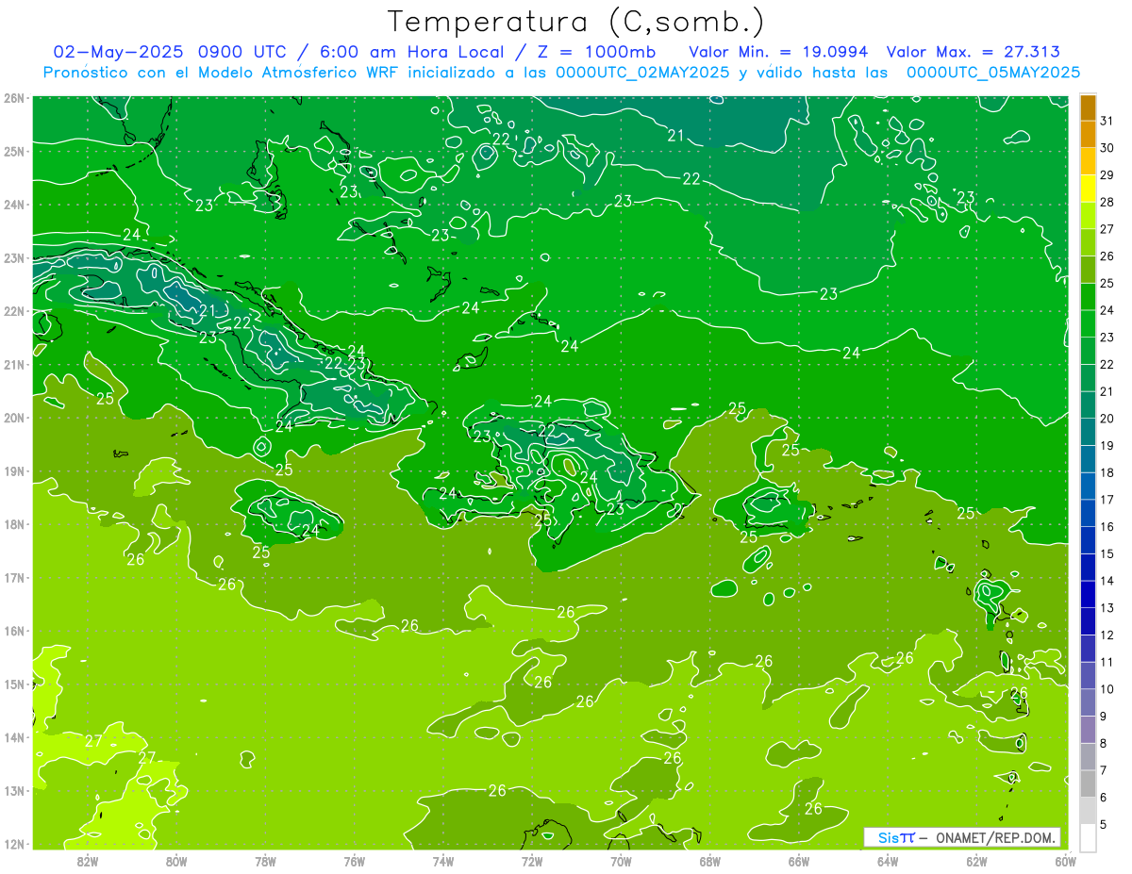Click the '0000UTC_05MAY2025' valid-until time text
The width and height of the screenshot is (1132, 874).
993,73
